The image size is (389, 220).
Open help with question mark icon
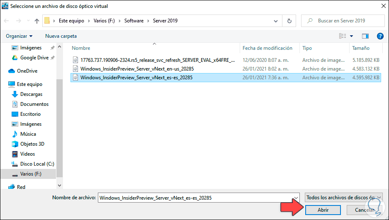pos(380,36)
